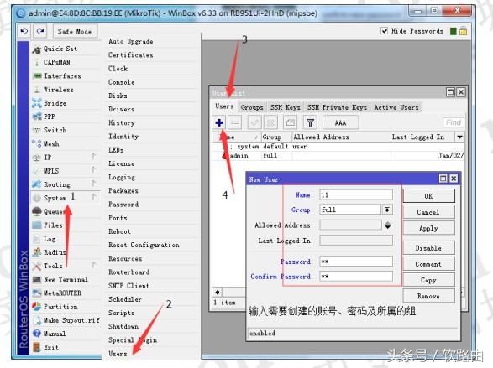This screenshot has width=493, height=368.
Task: Open the System menu in the sidebar
Action: (55, 198)
